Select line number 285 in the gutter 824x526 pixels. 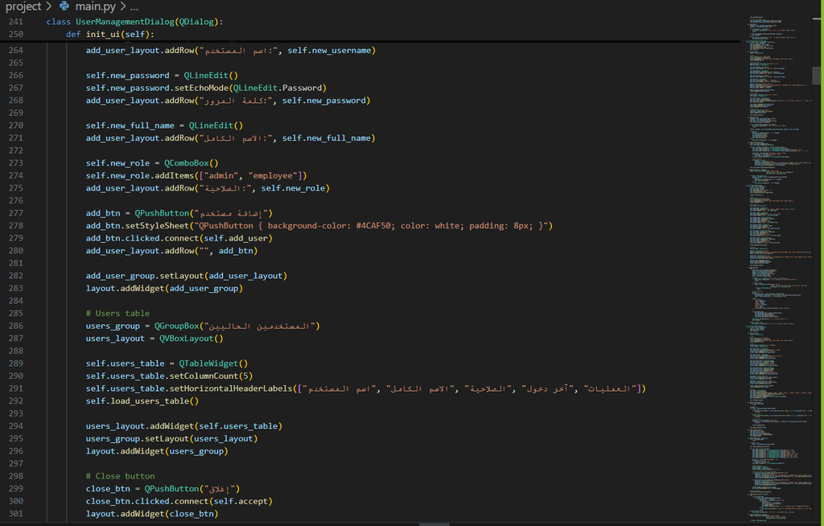(x=16, y=313)
